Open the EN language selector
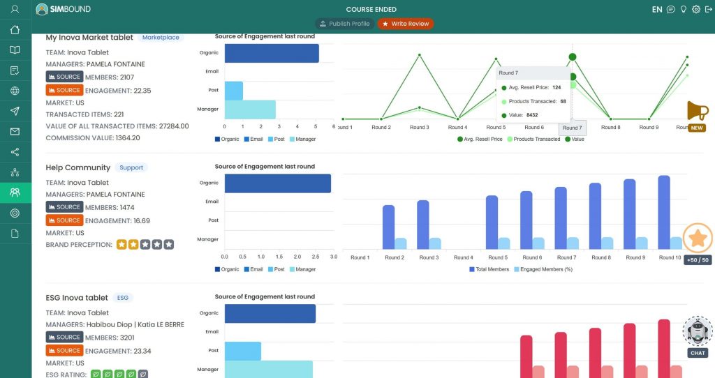715x378 pixels. (x=656, y=9)
